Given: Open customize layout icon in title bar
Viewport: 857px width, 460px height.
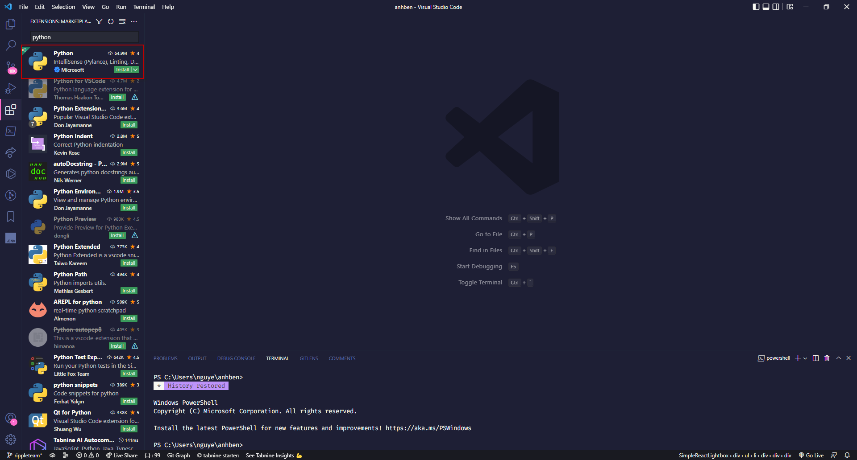Looking at the screenshot, I should tap(790, 7).
